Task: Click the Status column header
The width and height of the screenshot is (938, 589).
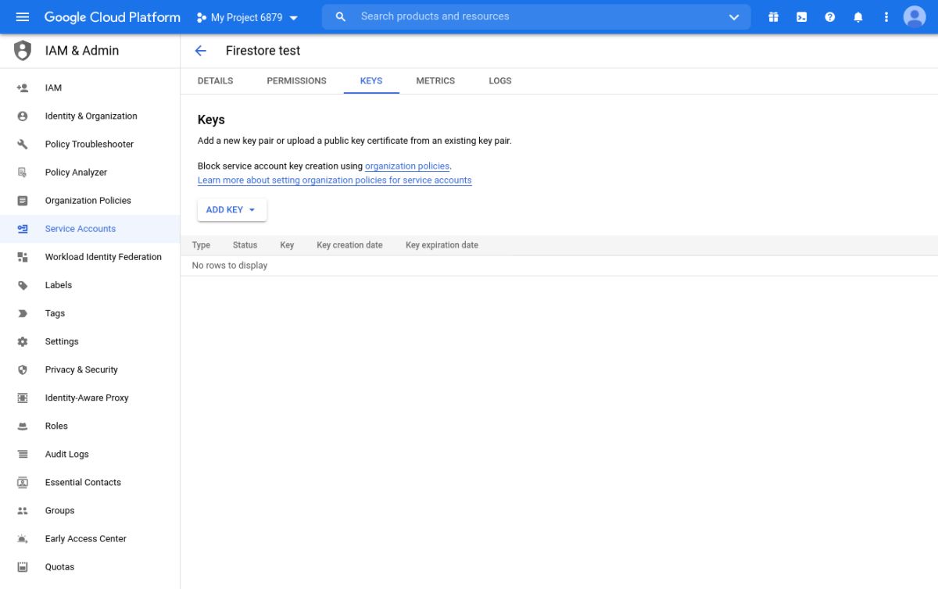Action: click(x=245, y=245)
